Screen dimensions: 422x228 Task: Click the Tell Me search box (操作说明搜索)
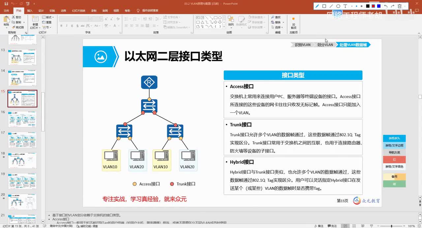[147, 11]
